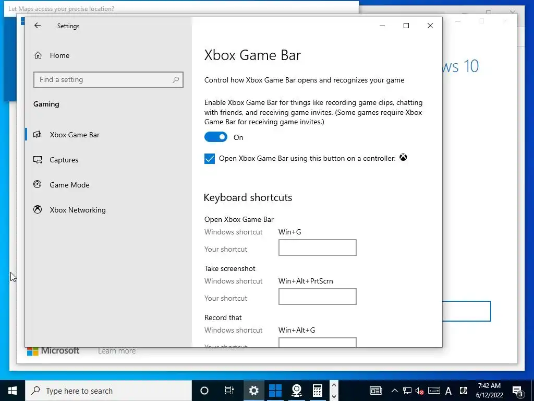
Task: Open the Action Center notifications icon
Action: pyautogui.click(x=518, y=391)
